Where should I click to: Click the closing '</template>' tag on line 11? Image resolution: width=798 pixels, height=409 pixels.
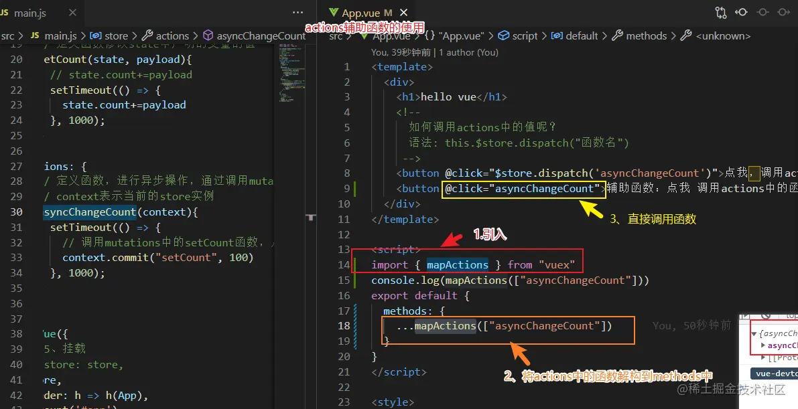[405, 220]
